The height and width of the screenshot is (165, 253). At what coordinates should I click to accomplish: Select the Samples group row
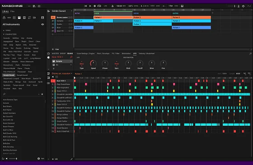tap(62, 21)
